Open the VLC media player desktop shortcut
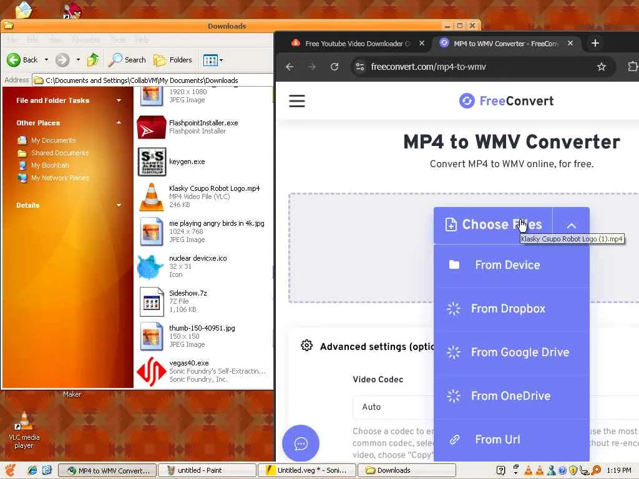 tap(24, 430)
